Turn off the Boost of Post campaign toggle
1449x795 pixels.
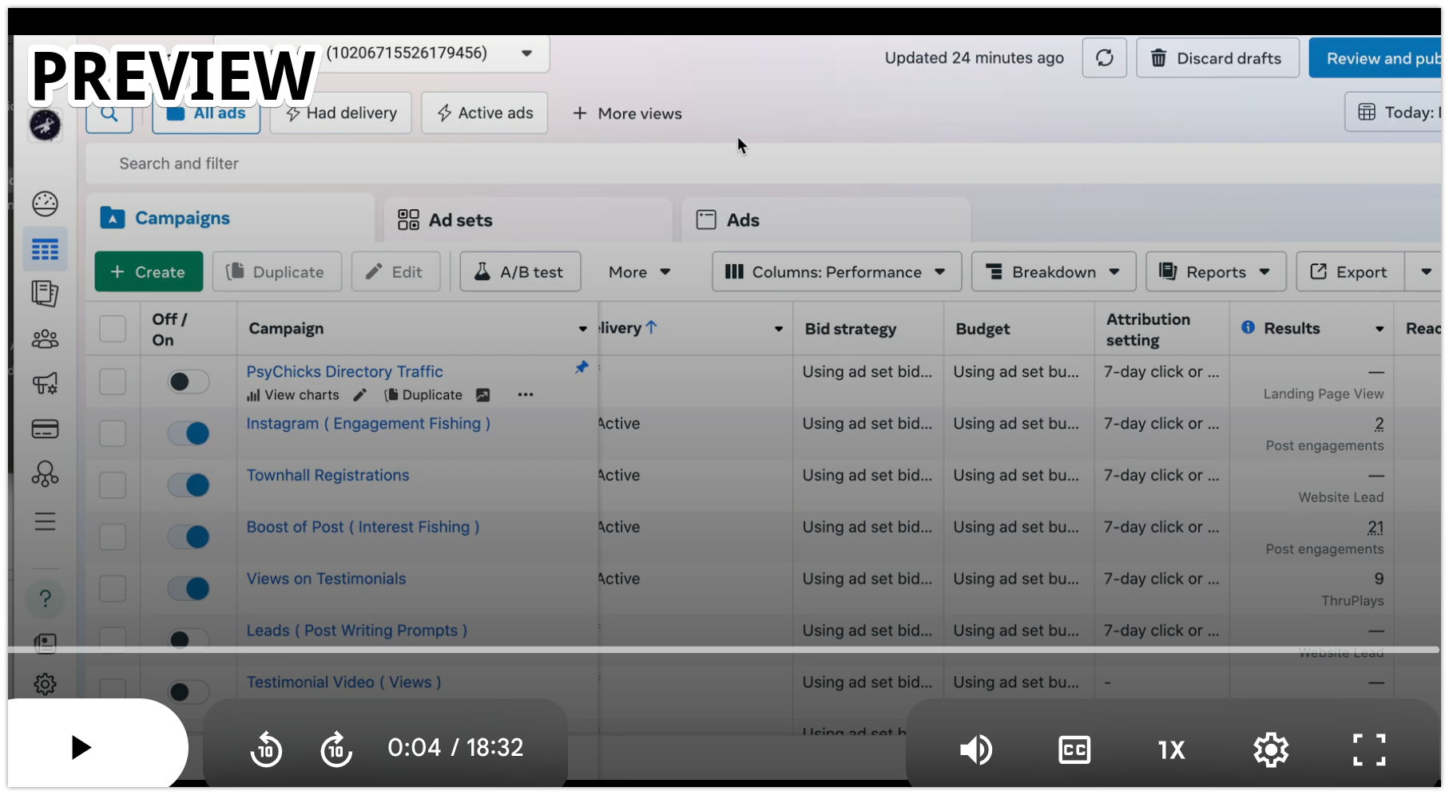(x=189, y=537)
